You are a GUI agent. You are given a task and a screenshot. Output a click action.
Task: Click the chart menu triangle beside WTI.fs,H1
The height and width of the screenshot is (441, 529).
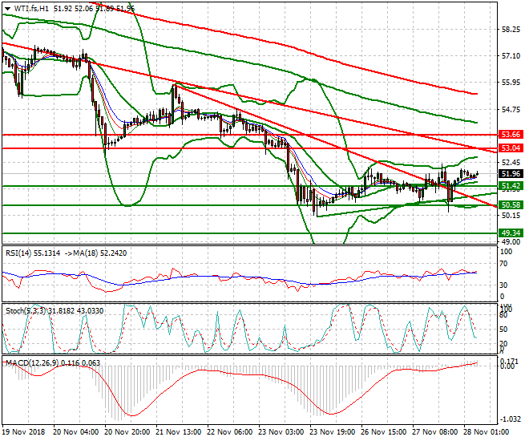click(9, 9)
